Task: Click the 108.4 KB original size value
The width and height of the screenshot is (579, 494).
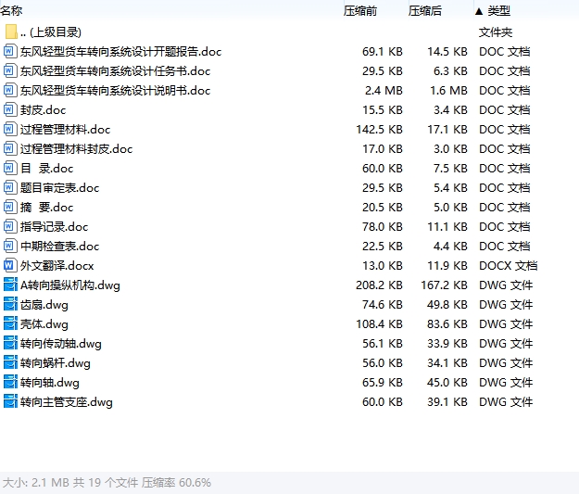Action: click(379, 324)
